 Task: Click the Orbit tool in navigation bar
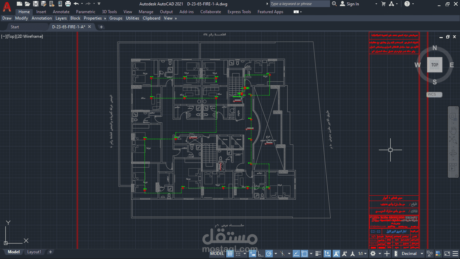[453, 153]
